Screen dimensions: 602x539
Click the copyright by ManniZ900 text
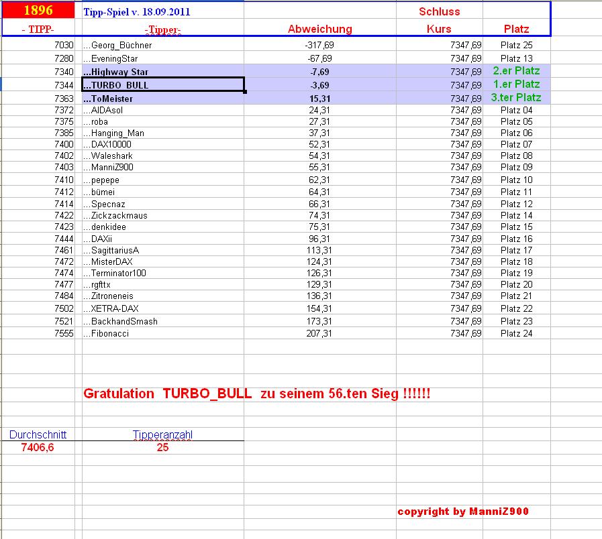(x=463, y=512)
